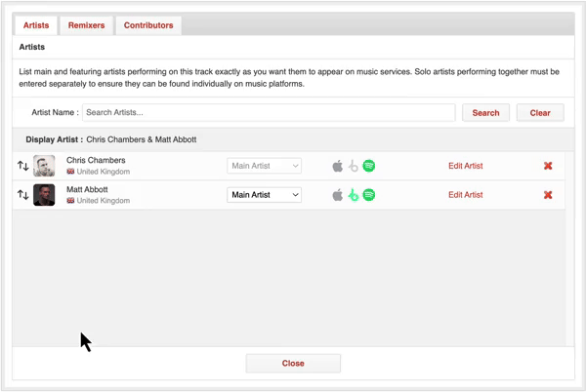Click the Chris Chambers name text
Screen dimensions: 586x392
click(96, 160)
